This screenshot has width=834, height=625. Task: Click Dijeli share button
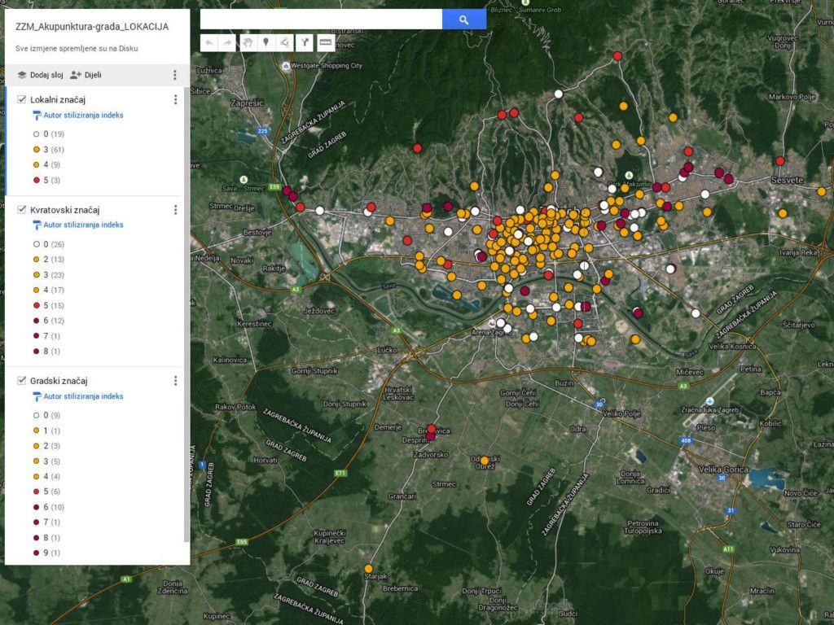[x=86, y=75]
